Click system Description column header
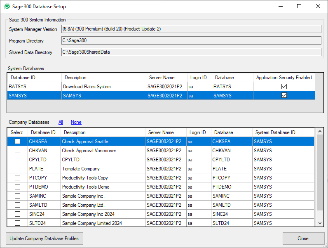 click(104, 78)
